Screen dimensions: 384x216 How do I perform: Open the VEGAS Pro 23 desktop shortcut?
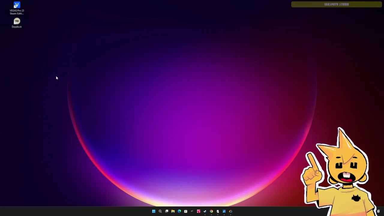(x=17, y=8)
